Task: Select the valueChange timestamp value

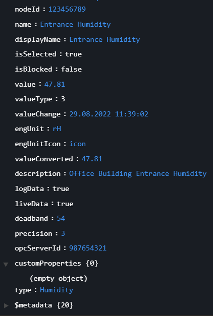Action: pos(109,114)
